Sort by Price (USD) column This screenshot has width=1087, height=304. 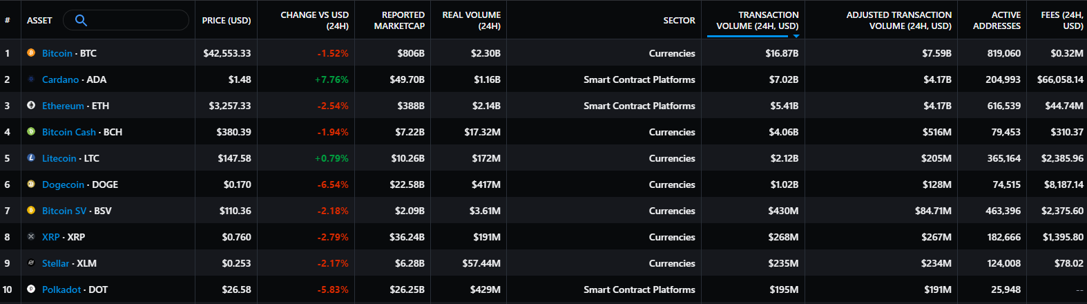click(x=226, y=21)
